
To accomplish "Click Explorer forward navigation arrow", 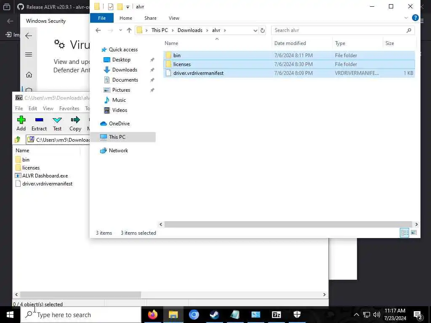I will 110,30.
